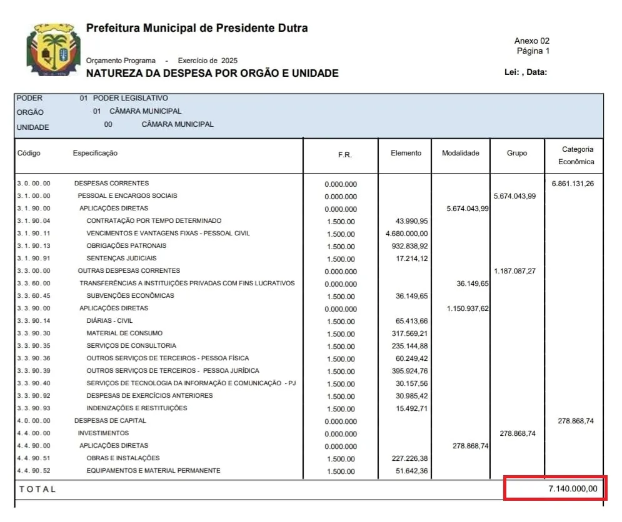
Task: Click the value 6.861.131,26
Action: tap(573, 184)
